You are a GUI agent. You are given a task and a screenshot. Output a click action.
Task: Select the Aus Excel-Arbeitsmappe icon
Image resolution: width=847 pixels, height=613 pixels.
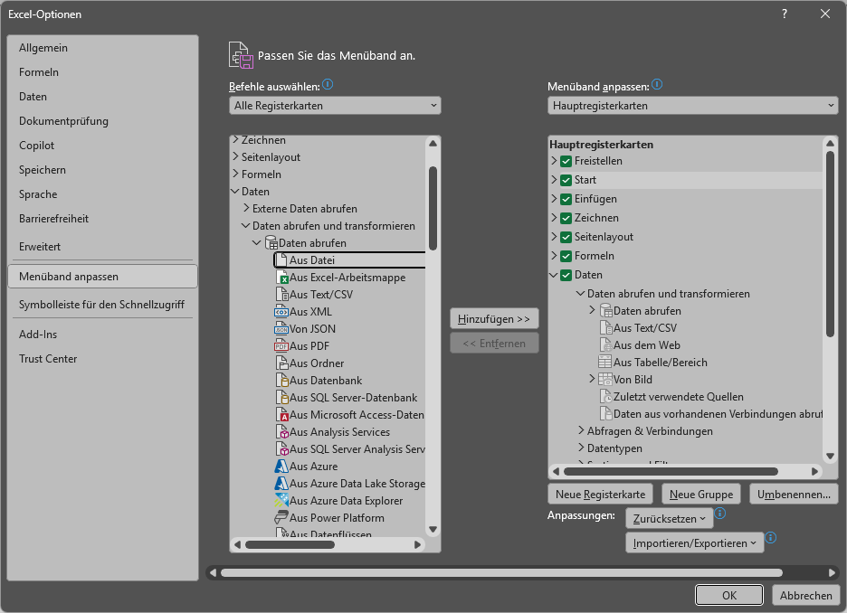(282, 278)
